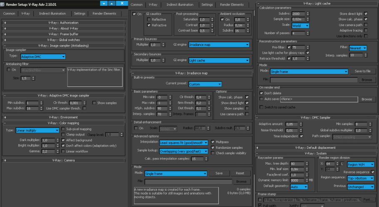Image resolution: width=379 pixels, height=207 pixels.
Task: Toggle Reverse sequence checkbox
Action: (373, 172)
